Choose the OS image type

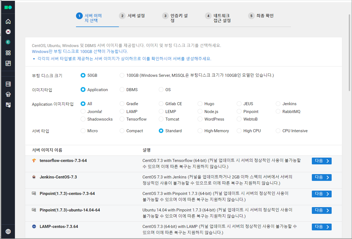161,90
